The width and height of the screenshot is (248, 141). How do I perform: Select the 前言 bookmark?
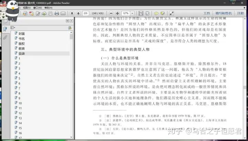coord(21,48)
